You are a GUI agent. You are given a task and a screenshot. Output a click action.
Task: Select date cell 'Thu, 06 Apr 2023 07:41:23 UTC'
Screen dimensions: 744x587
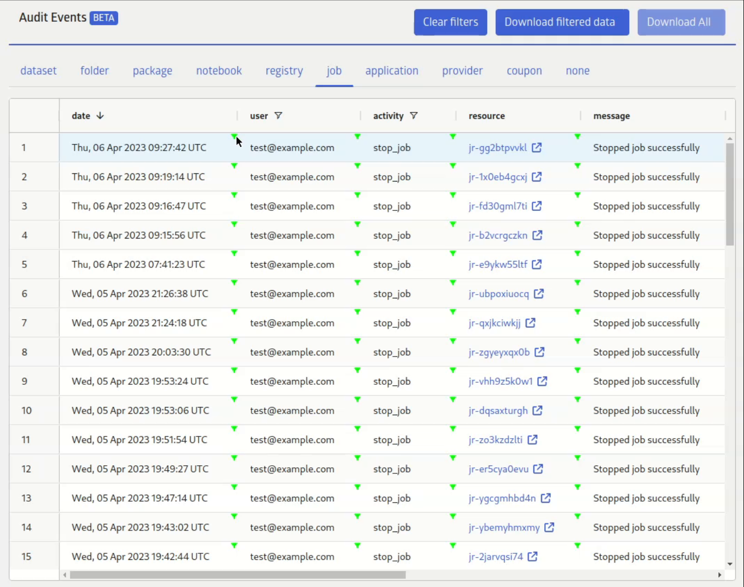pyautogui.click(x=138, y=264)
